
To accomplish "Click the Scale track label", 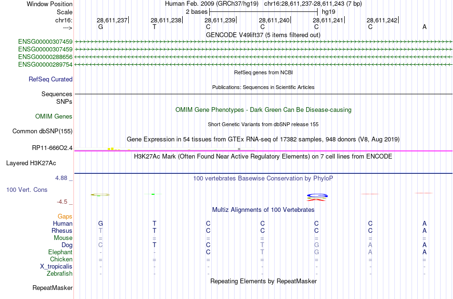I will (64, 12).
